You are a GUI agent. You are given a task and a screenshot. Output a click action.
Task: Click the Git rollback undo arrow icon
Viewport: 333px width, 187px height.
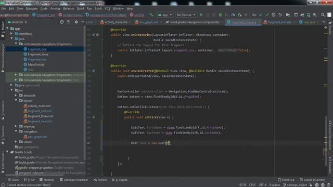(x=280, y=15)
